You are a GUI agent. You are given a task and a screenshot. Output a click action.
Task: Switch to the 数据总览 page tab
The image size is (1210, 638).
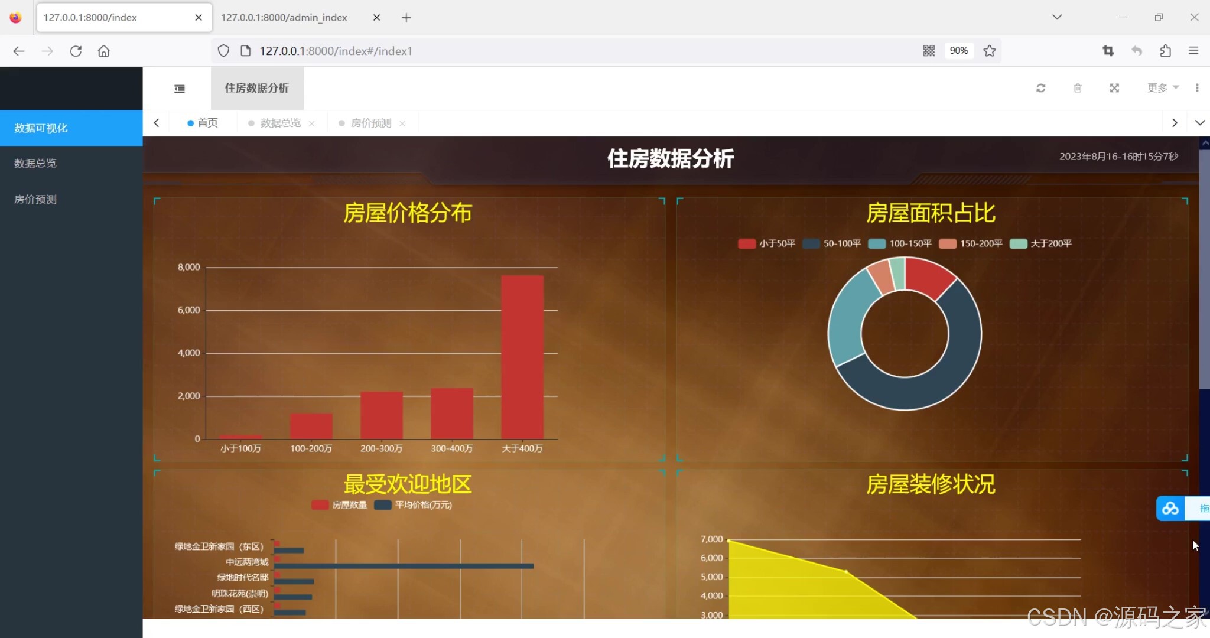tap(280, 123)
